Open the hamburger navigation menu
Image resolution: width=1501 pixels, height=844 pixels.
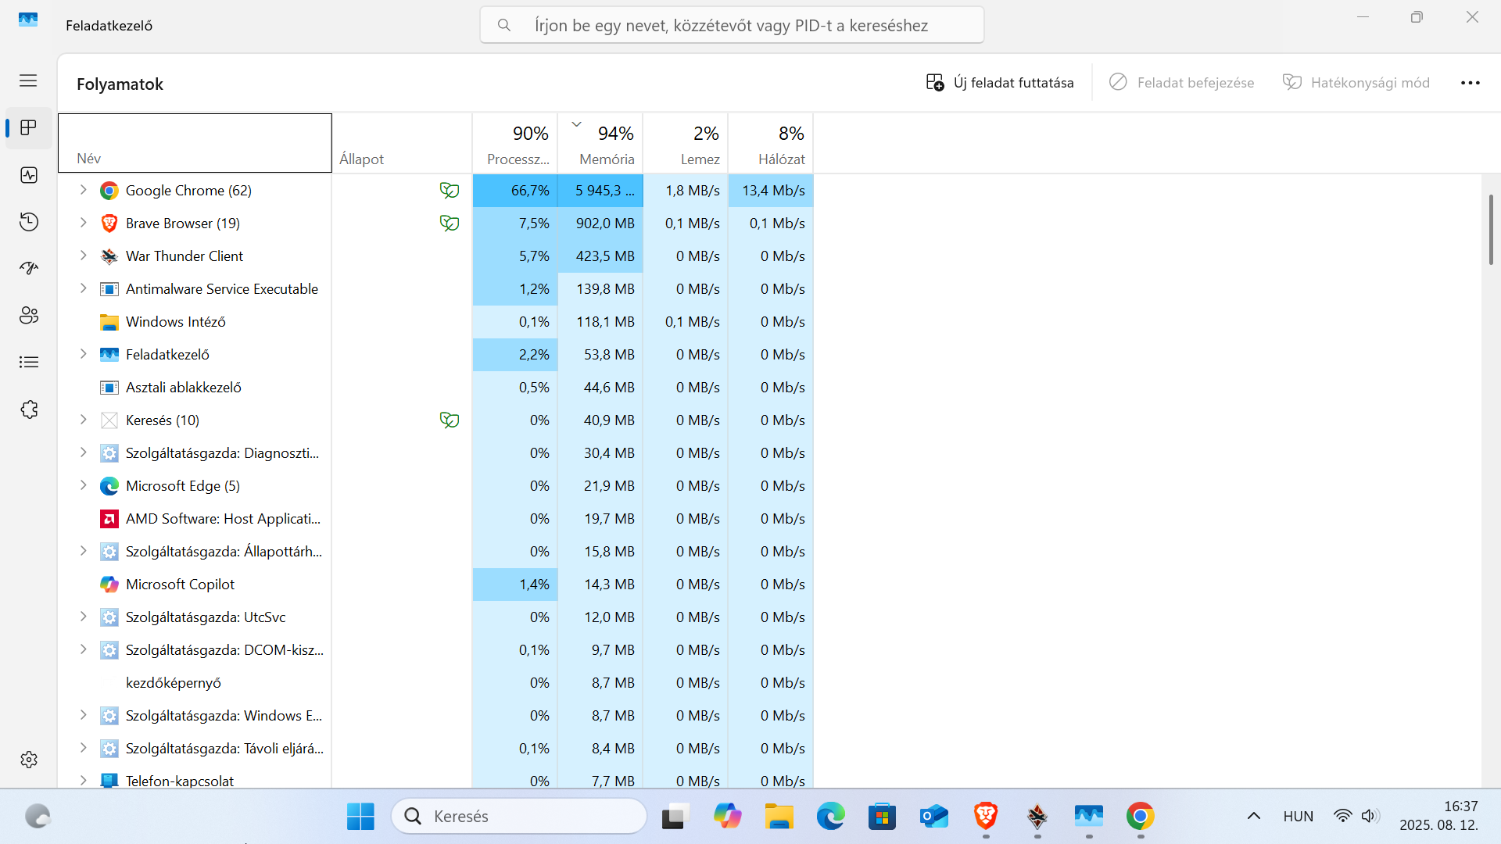(x=28, y=80)
